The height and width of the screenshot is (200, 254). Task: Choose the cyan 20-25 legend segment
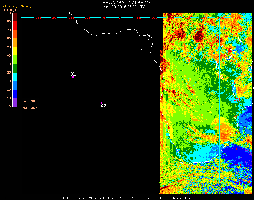point(15,77)
